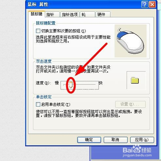Open the 轮 tab
161x161 pixels.
[x=87, y=14]
